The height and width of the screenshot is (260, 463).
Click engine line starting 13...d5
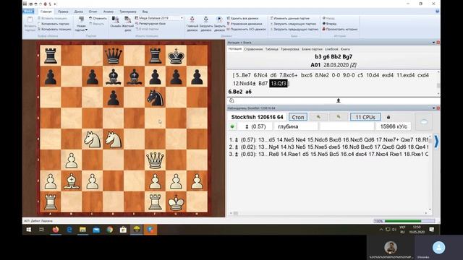pyautogui.click(x=328, y=139)
